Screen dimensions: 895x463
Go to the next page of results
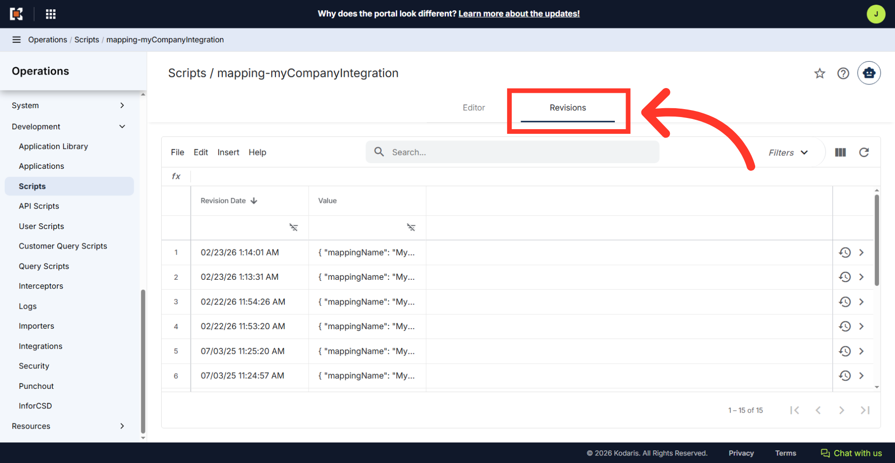(841, 410)
